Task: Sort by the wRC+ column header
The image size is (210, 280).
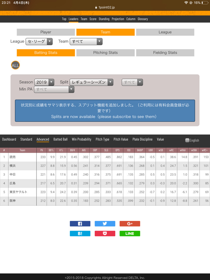Action: tap(205, 150)
